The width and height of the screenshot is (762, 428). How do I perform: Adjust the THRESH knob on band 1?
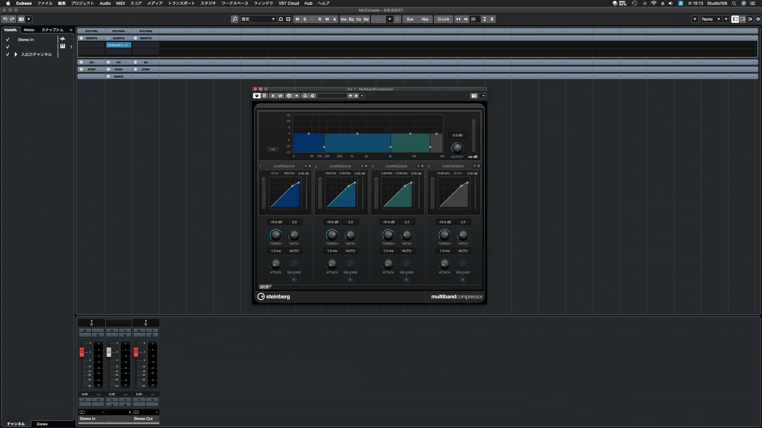(276, 235)
